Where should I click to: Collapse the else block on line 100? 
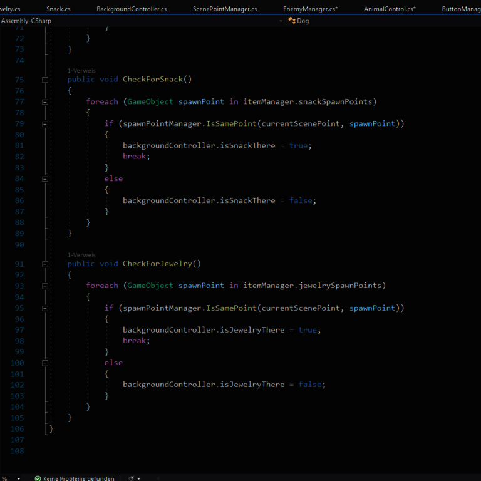click(x=45, y=363)
